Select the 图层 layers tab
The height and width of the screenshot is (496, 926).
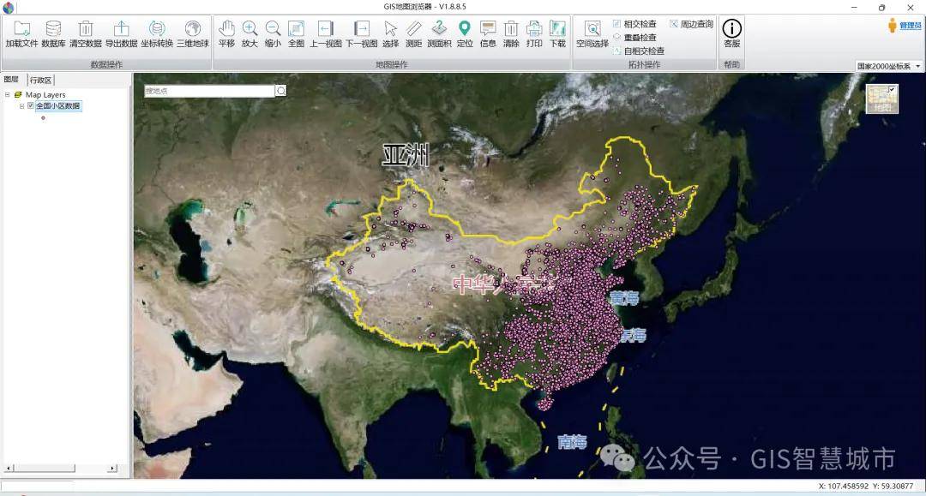point(12,80)
